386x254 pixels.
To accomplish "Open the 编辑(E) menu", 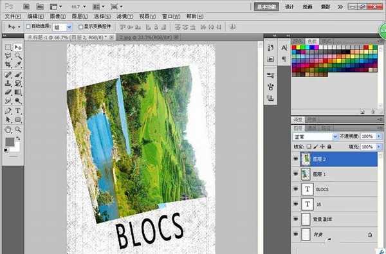I will [35, 17].
